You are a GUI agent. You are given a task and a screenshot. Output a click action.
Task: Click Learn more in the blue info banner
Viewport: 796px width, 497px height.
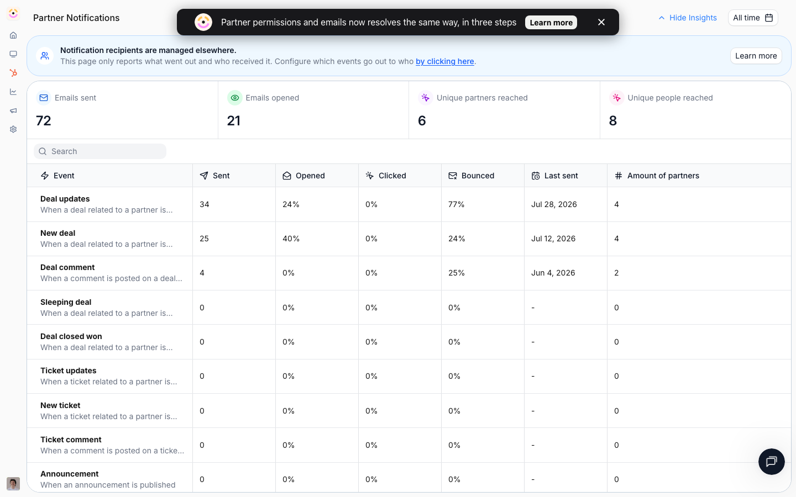(756, 56)
